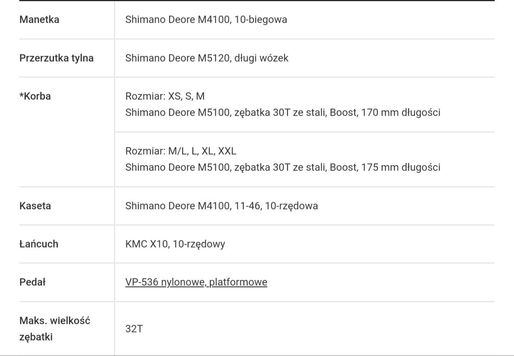Select the Łańcuch row label

click(39, 244)
